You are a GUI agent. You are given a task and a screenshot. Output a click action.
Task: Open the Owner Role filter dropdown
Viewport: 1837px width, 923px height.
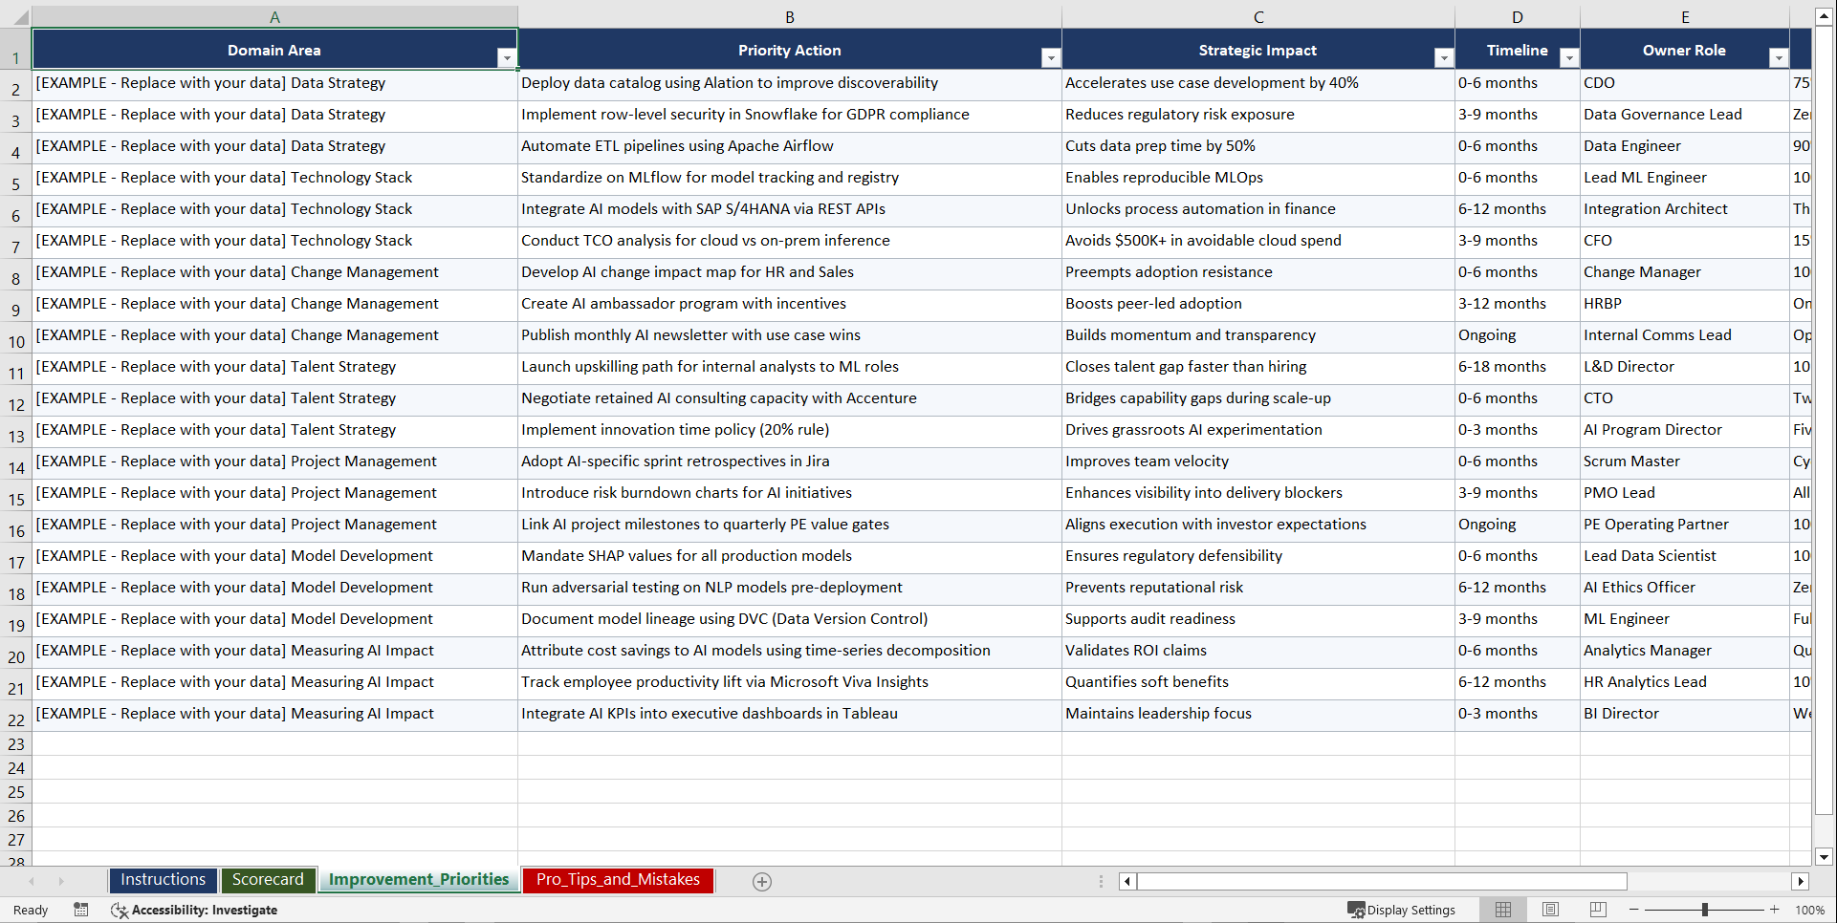point(1779,57)
